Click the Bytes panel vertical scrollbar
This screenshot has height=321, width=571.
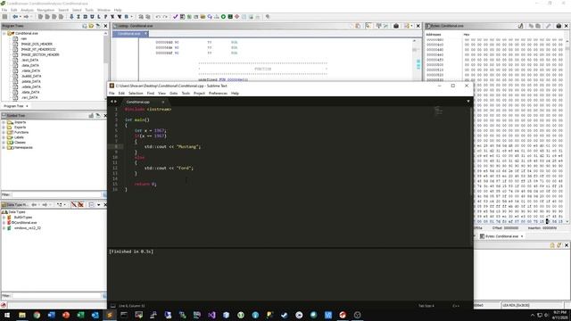(x=567, y=131)
